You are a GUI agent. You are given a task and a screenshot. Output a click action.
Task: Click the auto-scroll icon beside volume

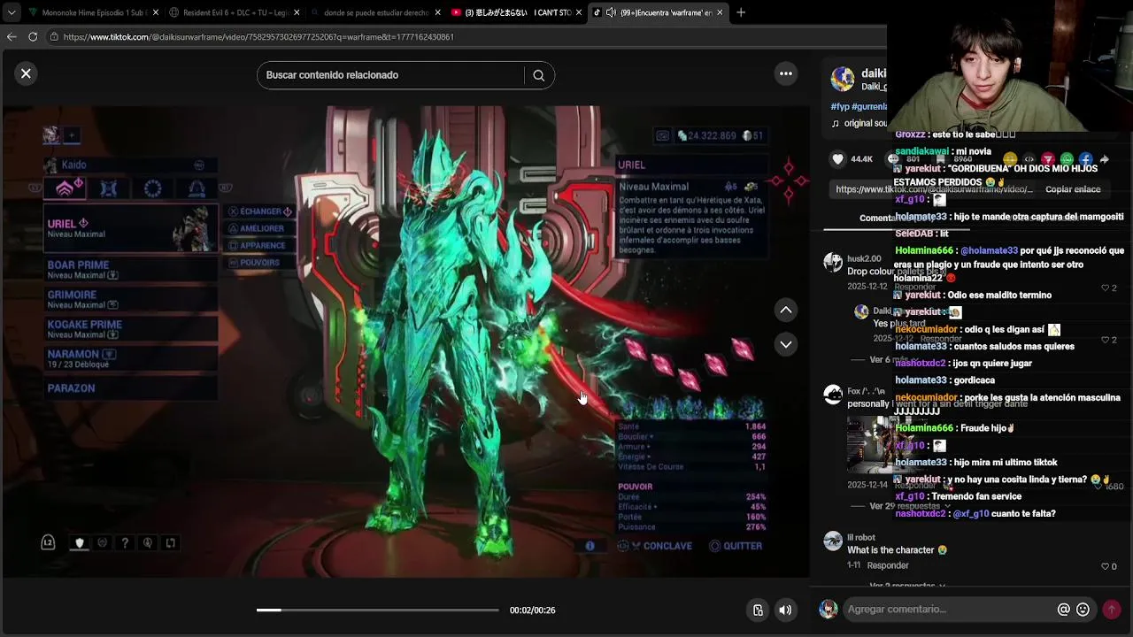point(758,610)
